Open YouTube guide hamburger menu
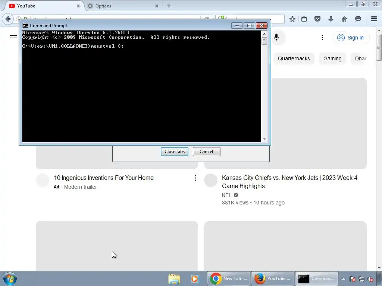 [x=13, y=38]
